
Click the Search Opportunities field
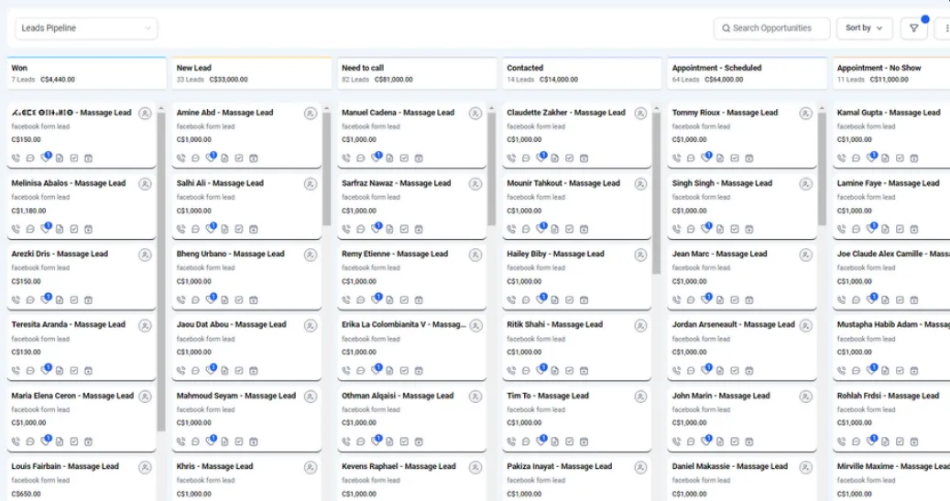(x=771, y=28)
